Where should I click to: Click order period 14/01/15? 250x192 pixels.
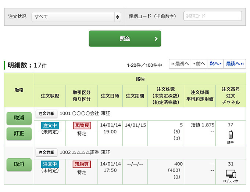[135, 125]
